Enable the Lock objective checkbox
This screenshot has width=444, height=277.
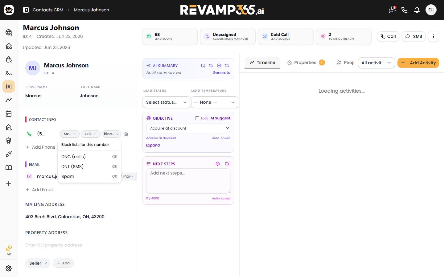point(197,118)
